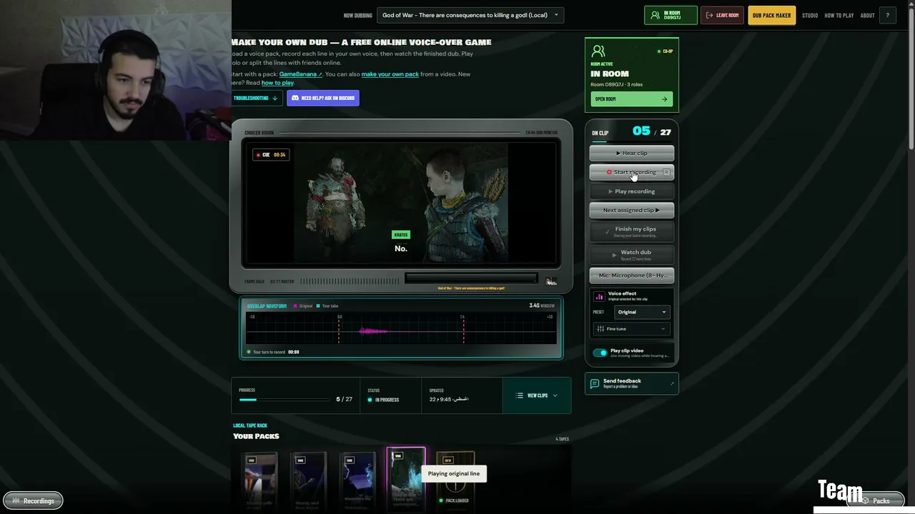Select the pink-highlighted pack tape
The height and width of the screenshot is (514, 915).
tap(406, 478)
